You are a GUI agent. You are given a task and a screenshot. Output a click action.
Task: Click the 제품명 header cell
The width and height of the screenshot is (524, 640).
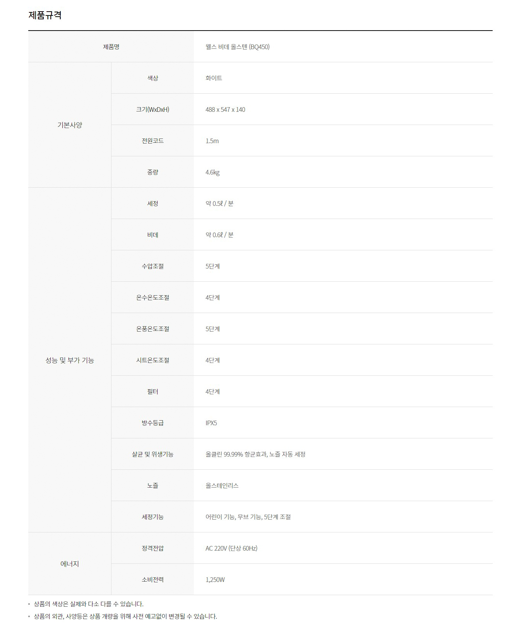(111, 47)
